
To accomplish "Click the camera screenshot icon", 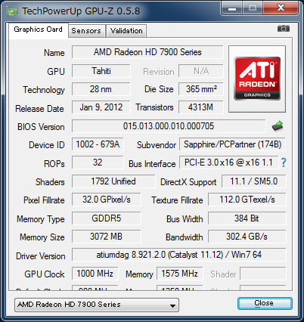I will pos(284,29).
